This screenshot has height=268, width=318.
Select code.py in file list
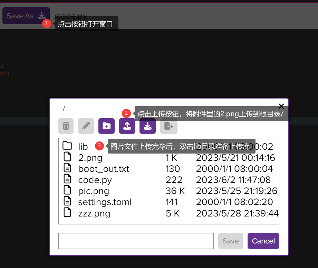click(169, 180)
